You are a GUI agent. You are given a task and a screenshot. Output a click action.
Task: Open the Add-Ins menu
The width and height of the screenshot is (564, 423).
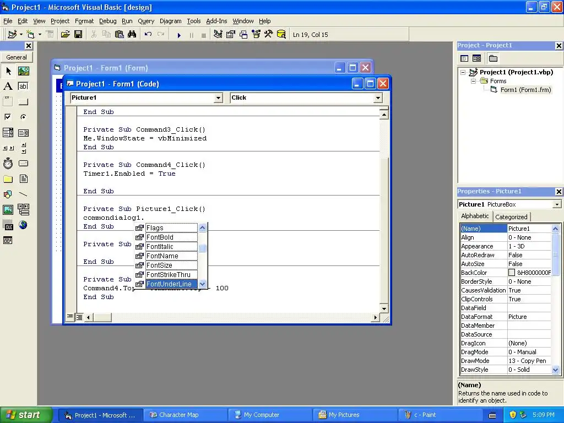(x=216, y=21)
